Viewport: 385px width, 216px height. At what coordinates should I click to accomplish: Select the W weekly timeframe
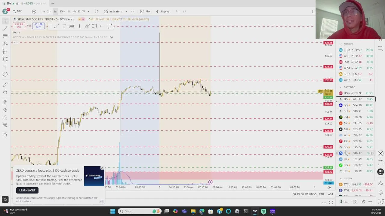[x=84, y=11]
